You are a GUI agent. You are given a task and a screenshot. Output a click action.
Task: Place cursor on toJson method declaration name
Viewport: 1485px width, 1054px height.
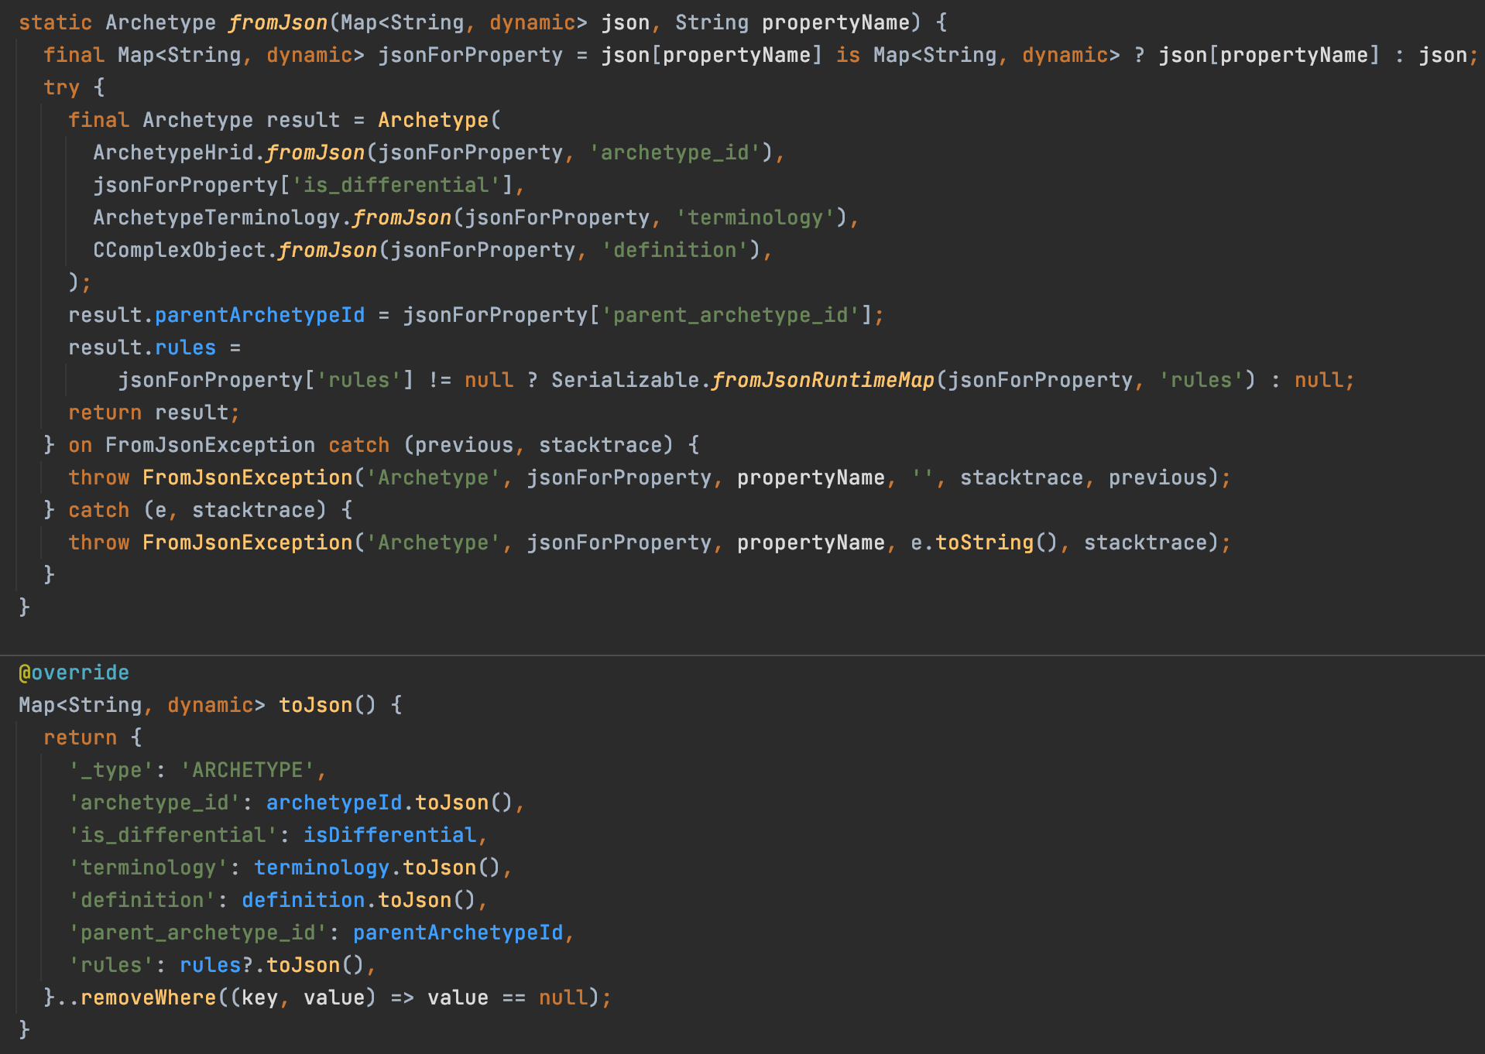coord(315,705)
